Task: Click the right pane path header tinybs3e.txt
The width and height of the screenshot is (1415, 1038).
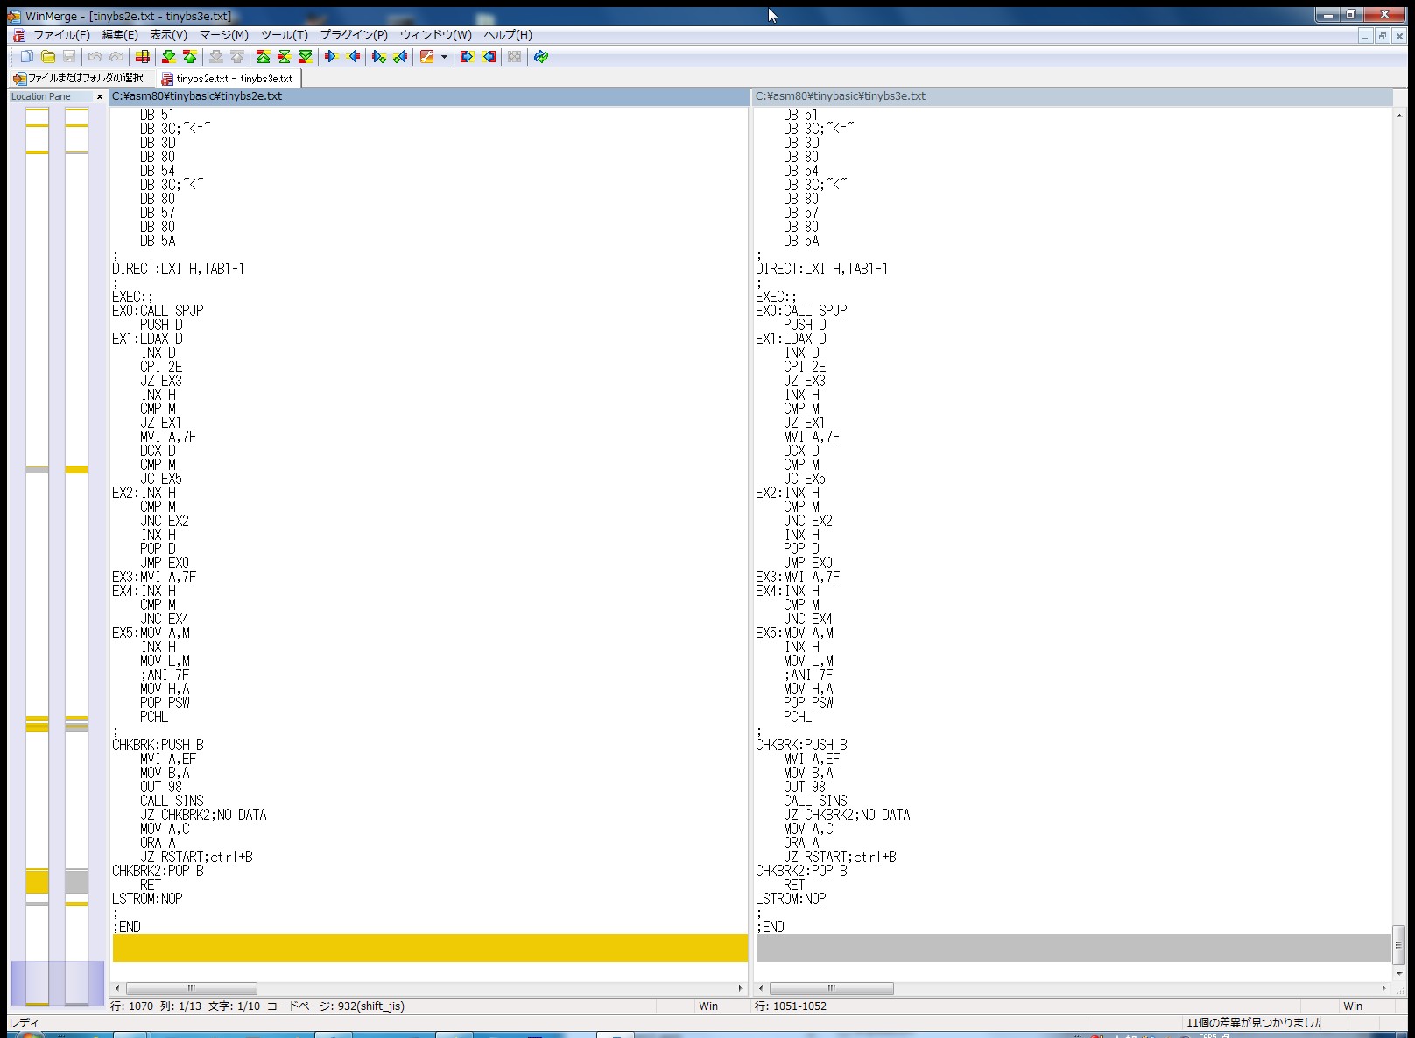Action: [1073, 96]
